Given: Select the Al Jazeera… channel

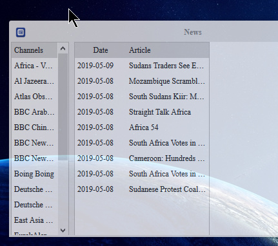Looking at the screenshot, I should (35, 81).
